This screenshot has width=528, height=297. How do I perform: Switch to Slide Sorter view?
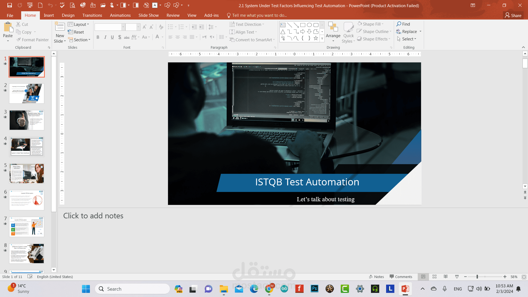tap(435, 277)
